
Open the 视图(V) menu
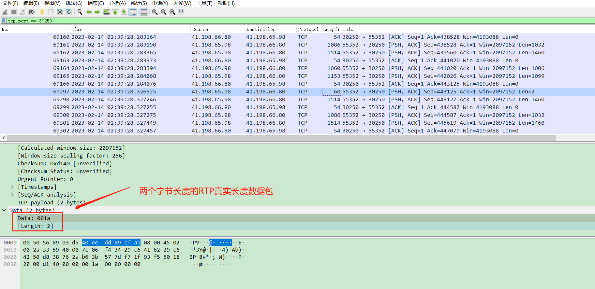(52, 3)
